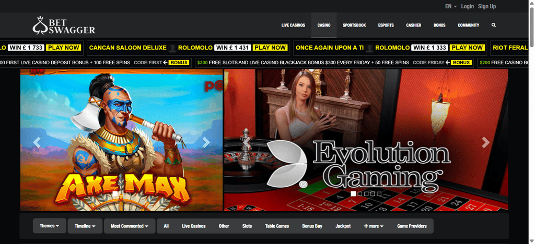This screenshot has width=535, height=244.
Task: Click the Login link
Action: [x=468, y=6]
